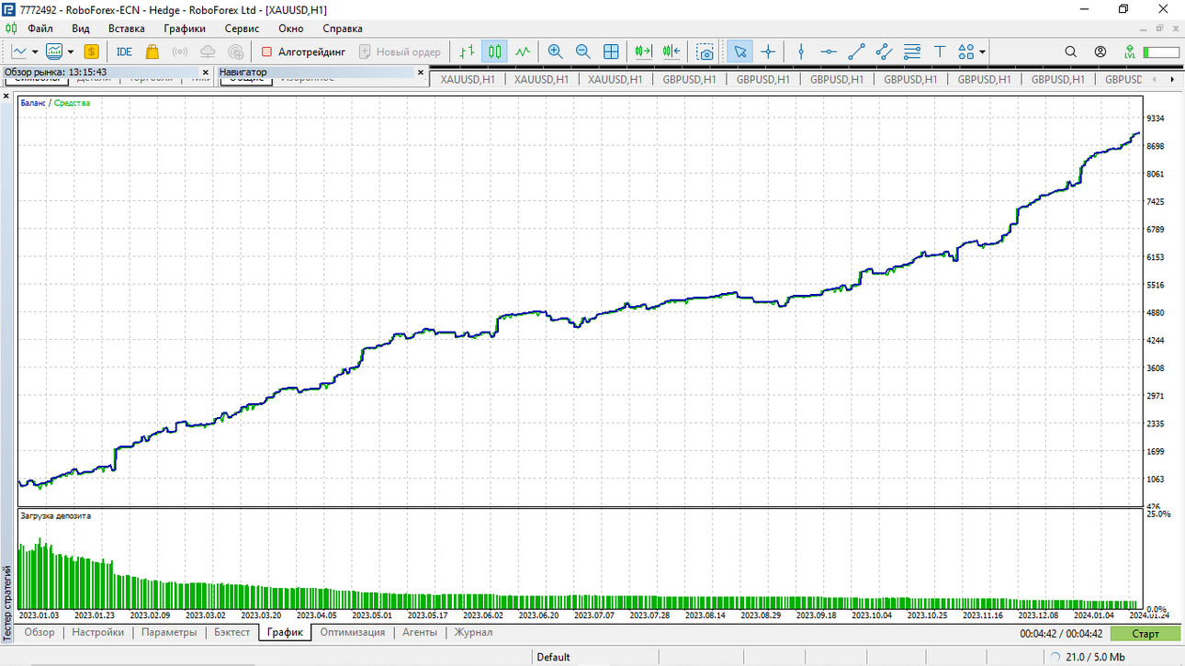1185x666 pixels.
Task: Toggle chart shift from right edge
Action: pos(671,51)
